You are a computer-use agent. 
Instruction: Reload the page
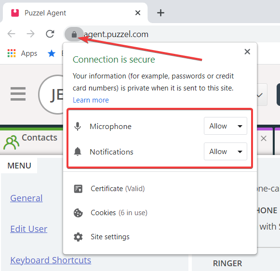[50, 34]
